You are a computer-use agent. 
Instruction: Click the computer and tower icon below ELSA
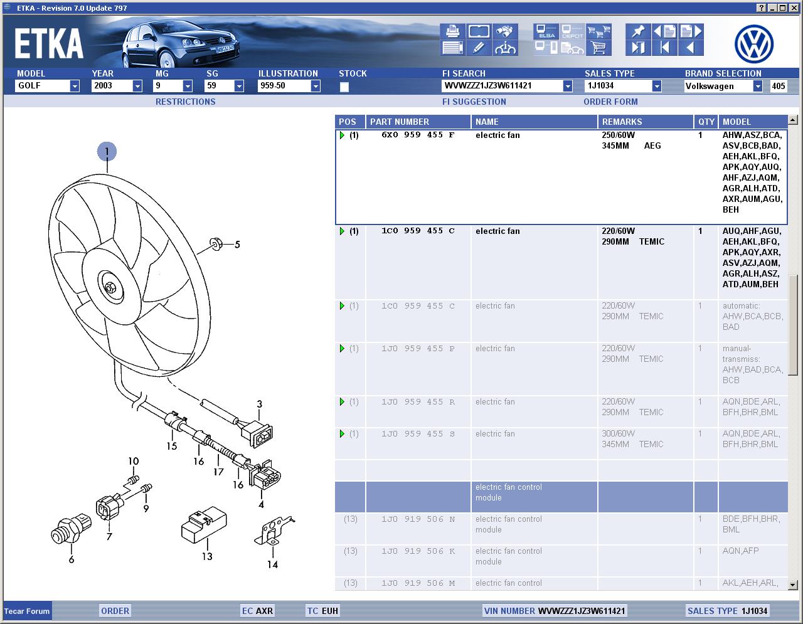(x=546, y=48)
